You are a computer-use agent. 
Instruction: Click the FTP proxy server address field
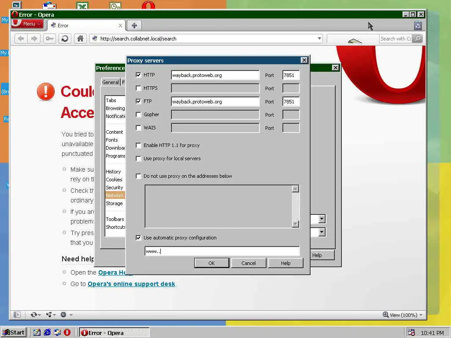click(215, 102)
